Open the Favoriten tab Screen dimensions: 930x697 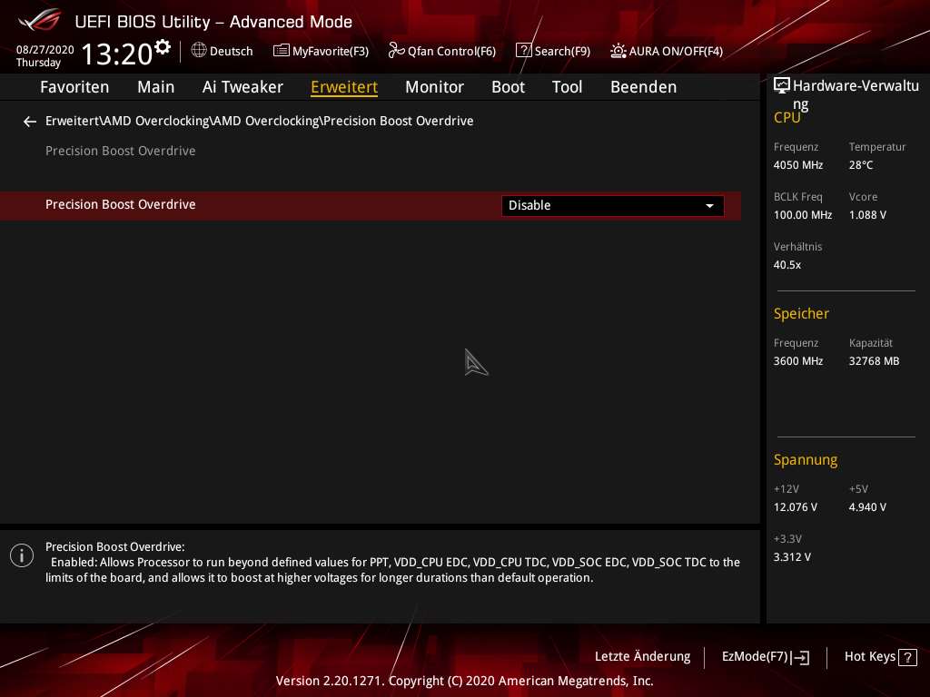click(74, 87)
